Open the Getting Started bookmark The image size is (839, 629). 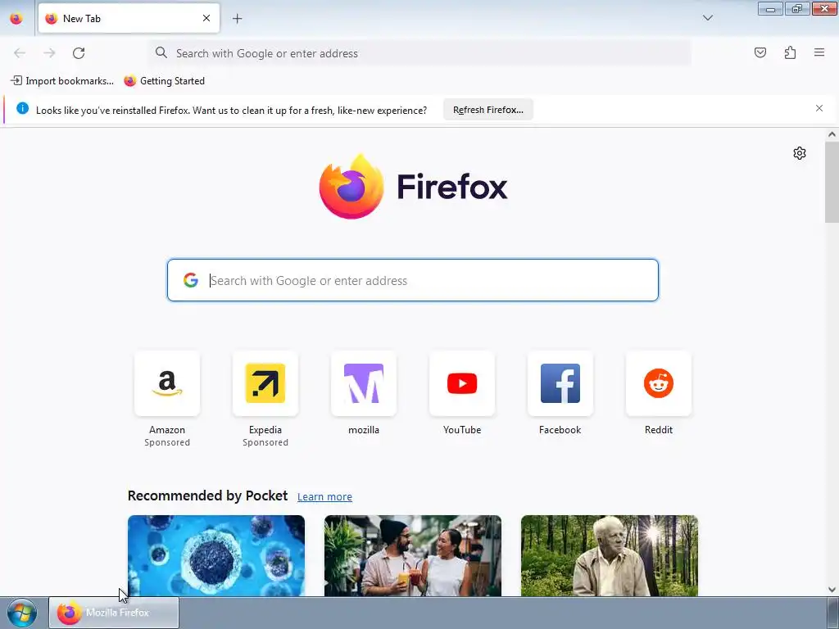pyautogui.click(x=164, y=81)
